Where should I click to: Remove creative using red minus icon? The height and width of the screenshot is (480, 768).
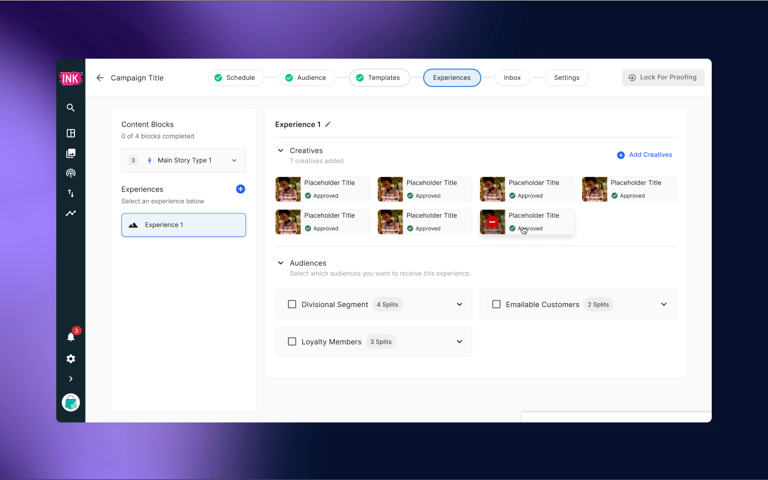(x=492, y=222)
